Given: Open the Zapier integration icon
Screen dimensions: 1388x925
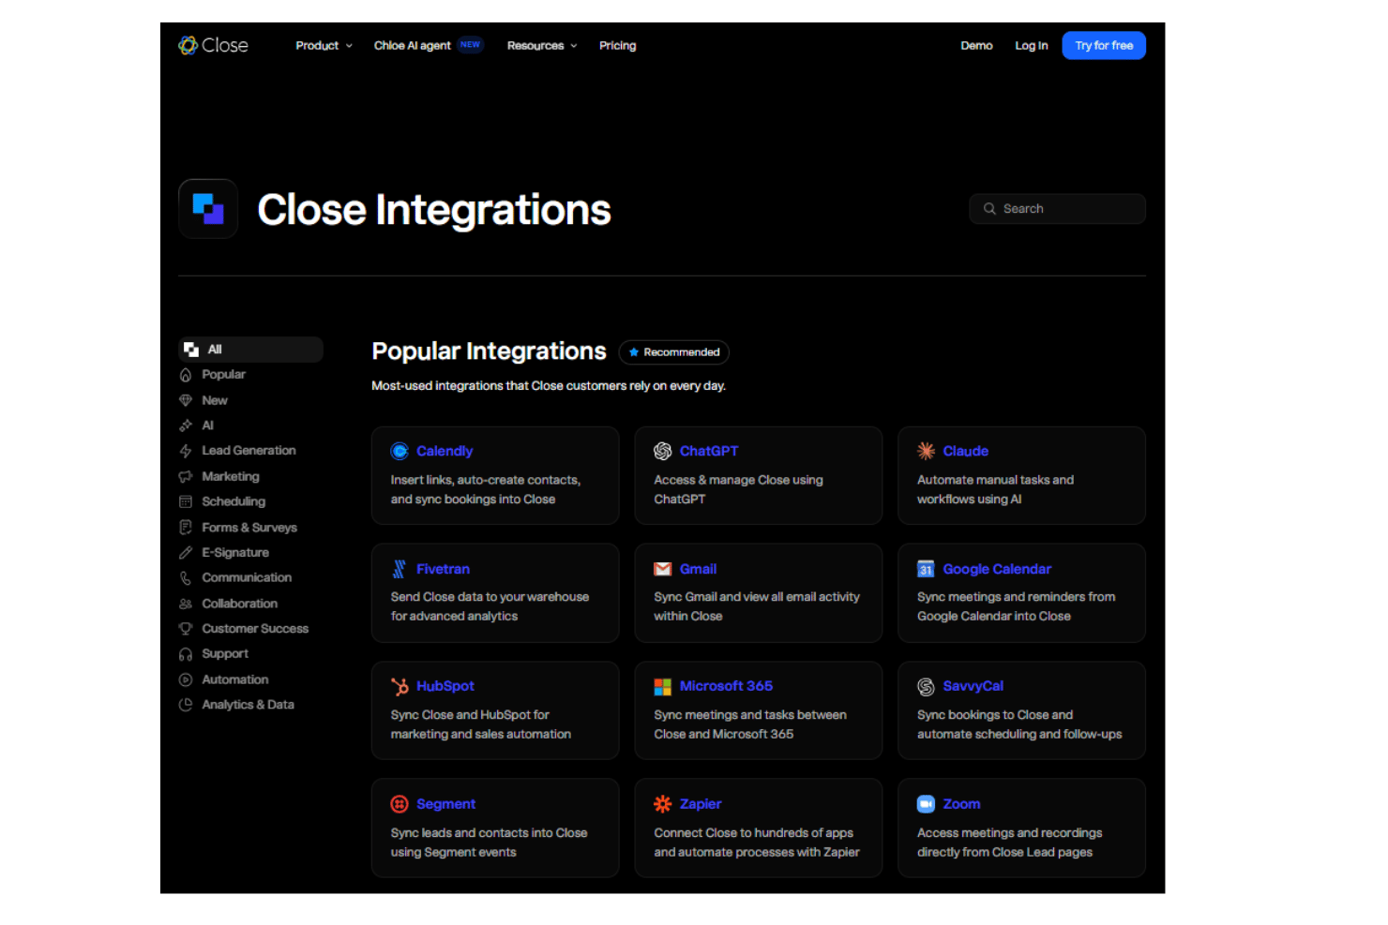Looking at the screenshot, I should [x=662, y=804].
